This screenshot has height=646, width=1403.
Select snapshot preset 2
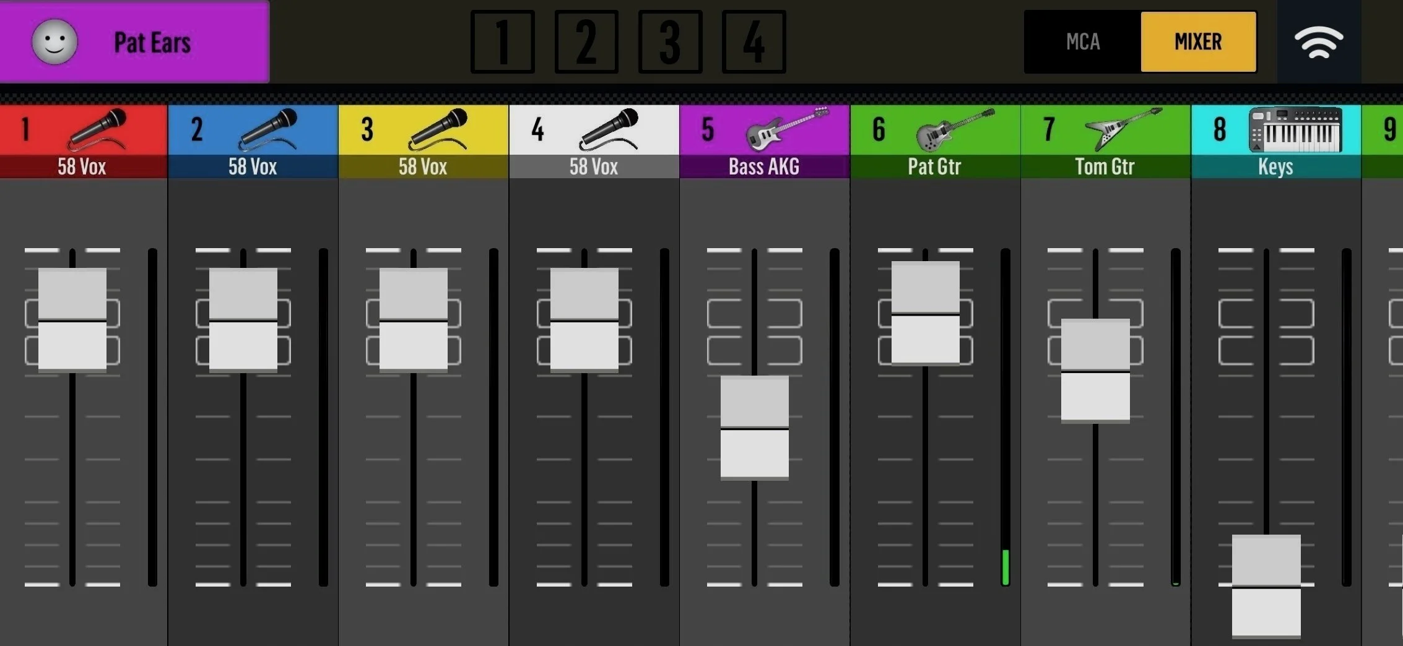point(586,41)
